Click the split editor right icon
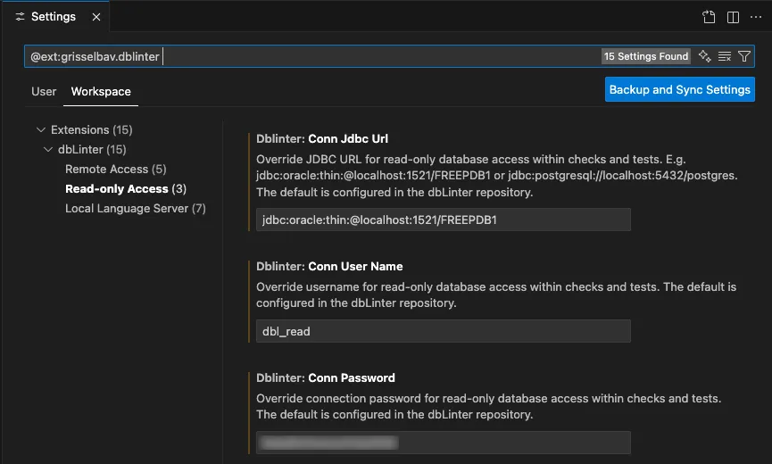The height and width of the screenshot is (464, 772). tap(733, 17)
